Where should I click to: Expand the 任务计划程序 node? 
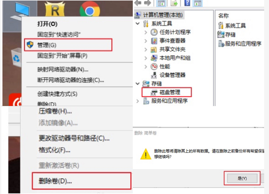coord(146,32)
